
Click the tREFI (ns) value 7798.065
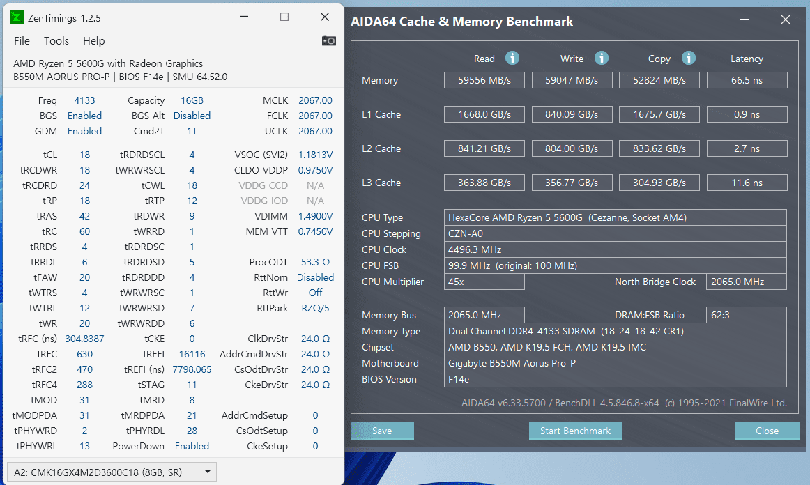[192, 369]
